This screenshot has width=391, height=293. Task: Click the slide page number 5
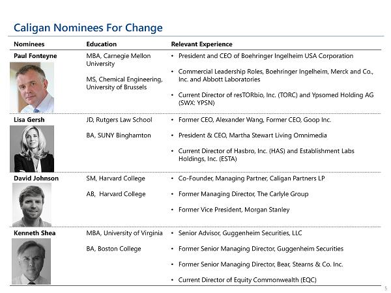pyautogui.click(x=386, y=287)
